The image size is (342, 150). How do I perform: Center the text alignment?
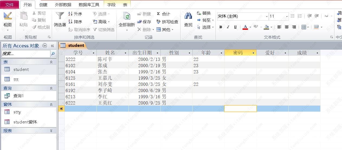(x=286, y=27)
